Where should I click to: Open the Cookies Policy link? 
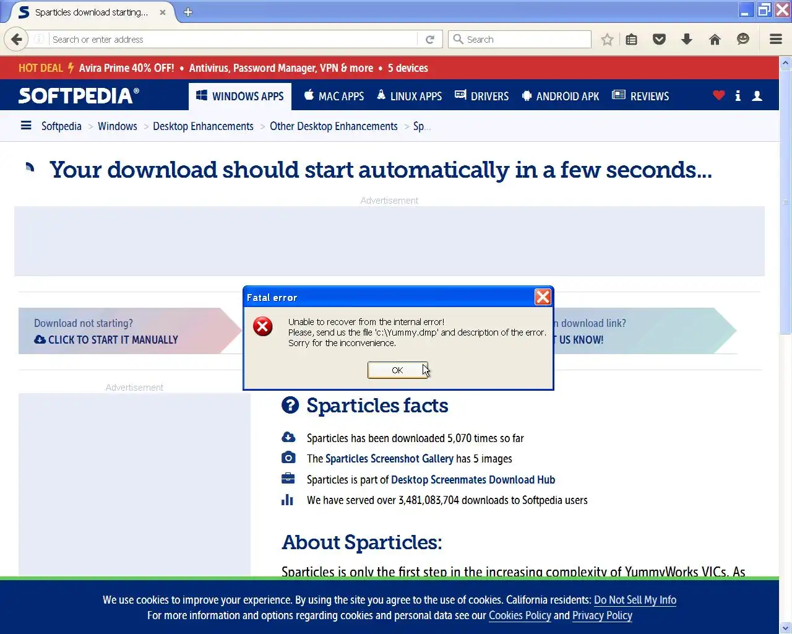click(x=520, y=615)
